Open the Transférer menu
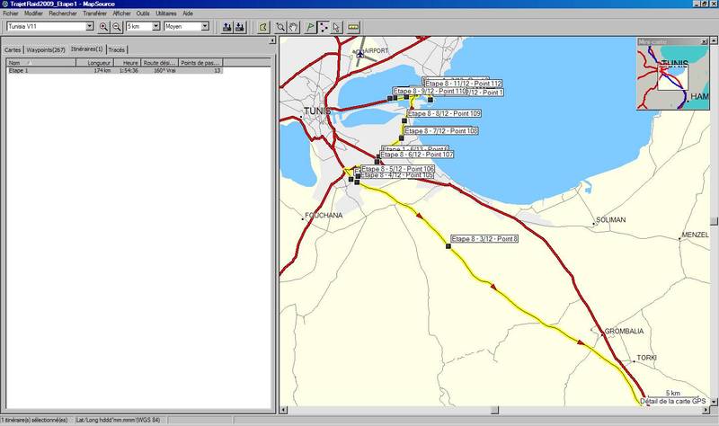The height and width of the screenshot is (426, 719). (x=95, y=13)
